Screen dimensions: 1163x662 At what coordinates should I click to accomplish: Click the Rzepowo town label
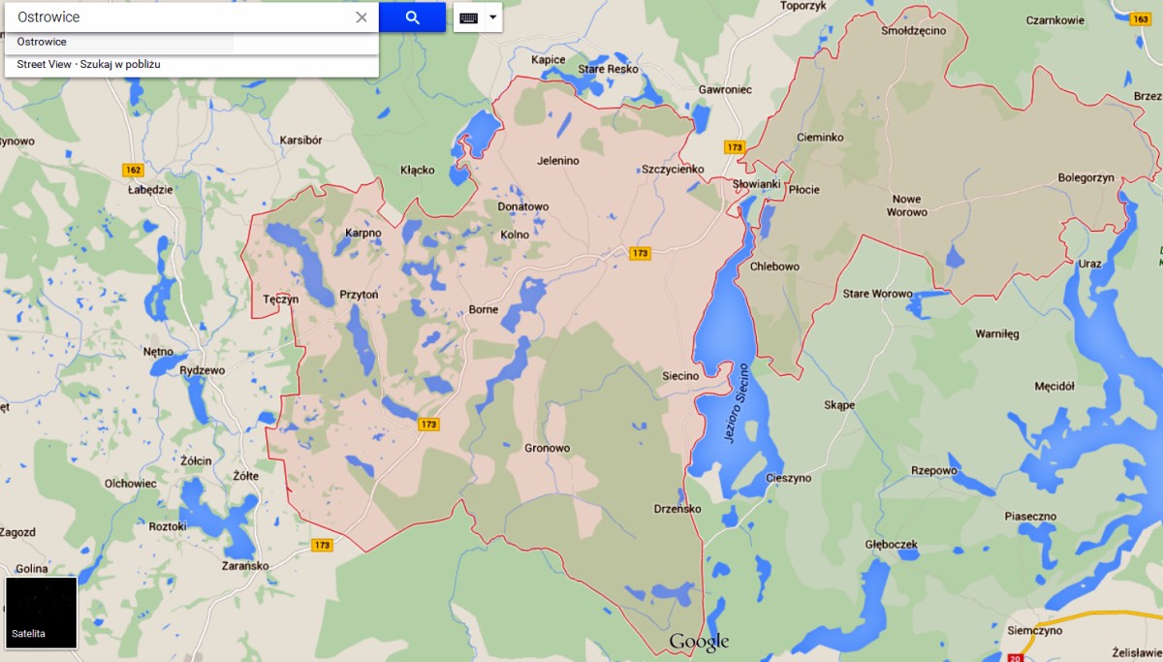pos(934,470)
